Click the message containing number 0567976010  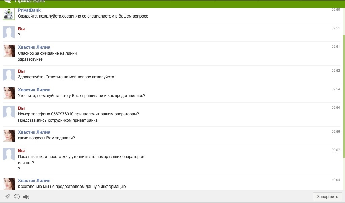tap(78, 114)
